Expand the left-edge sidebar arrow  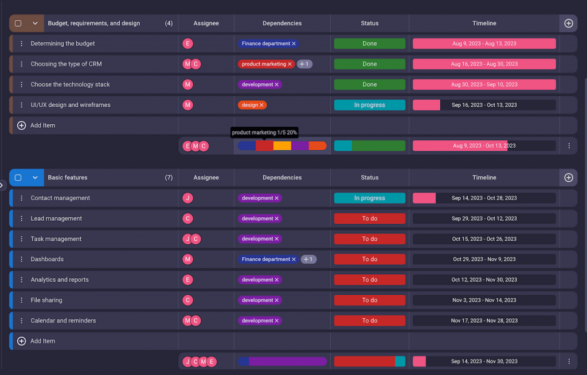coord(2,185)
